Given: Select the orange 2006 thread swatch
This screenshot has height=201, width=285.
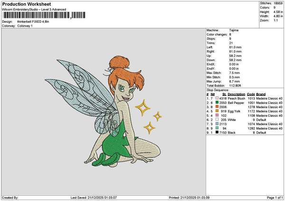Looking at the screenshot, I should pyautogui.click(x=217, y=107).
